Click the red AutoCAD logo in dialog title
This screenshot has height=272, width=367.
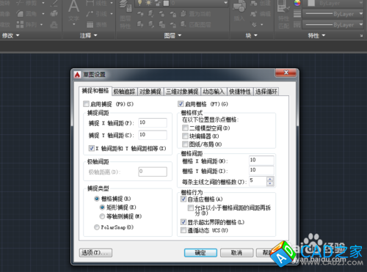click(77, 75)
